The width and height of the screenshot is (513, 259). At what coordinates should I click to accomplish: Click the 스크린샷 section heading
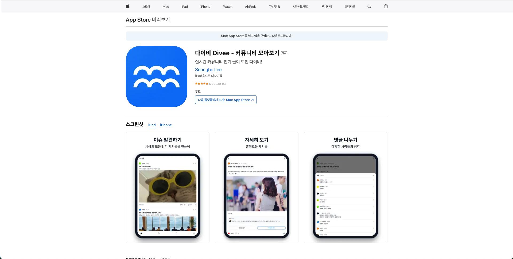pyautogui.click(x=135, y=124)
